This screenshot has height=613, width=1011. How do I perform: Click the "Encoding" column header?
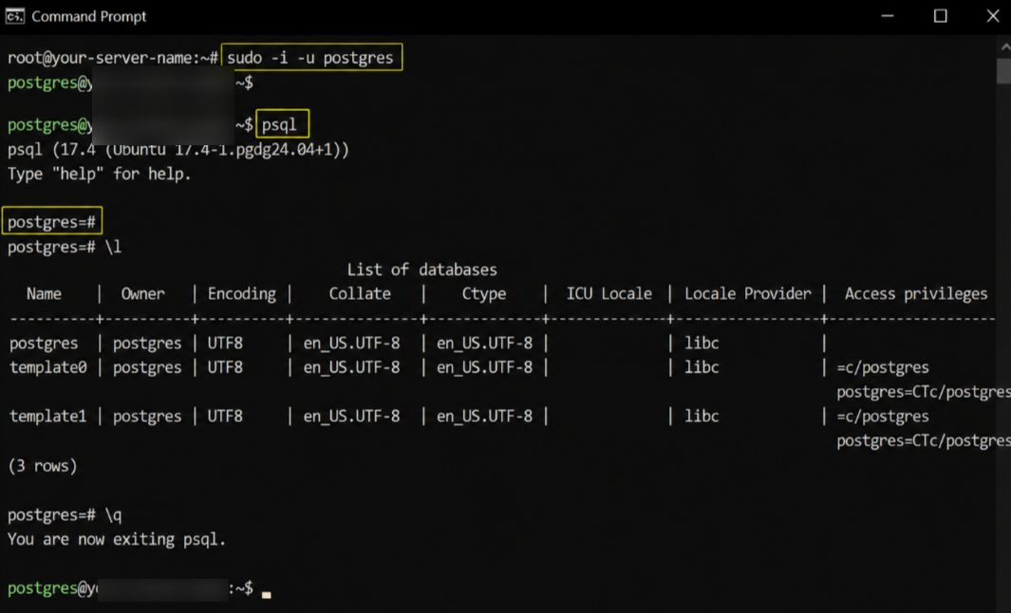[242, 294]
